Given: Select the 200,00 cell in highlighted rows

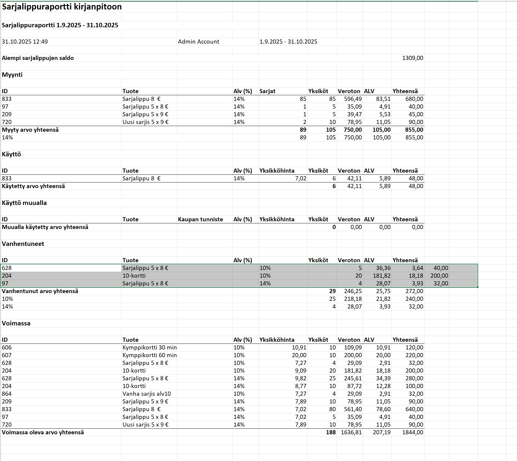Looking at the screenshot, I should tap(439, 276).
